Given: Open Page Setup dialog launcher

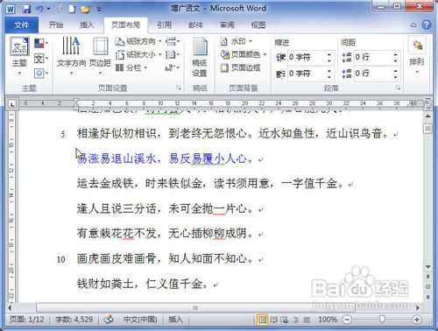Looking at the screenshot, I should point(179,88).
